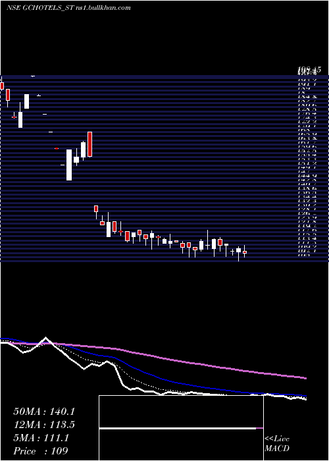Click the tallest white candlestick in the price chart
This screenshot has width=329, height=461.
69,165
